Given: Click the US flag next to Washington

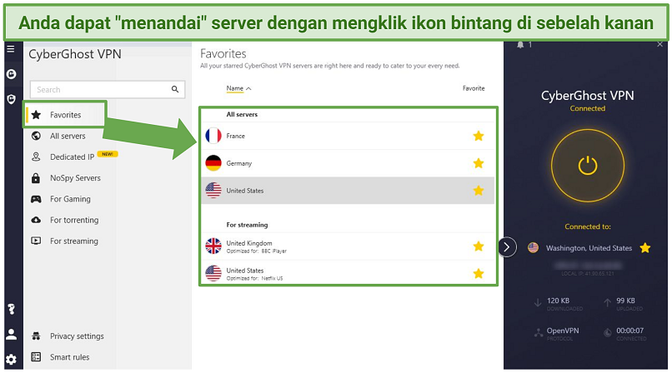Looking at the screenshot, I should pyautogui.click(x=533, y=247).
